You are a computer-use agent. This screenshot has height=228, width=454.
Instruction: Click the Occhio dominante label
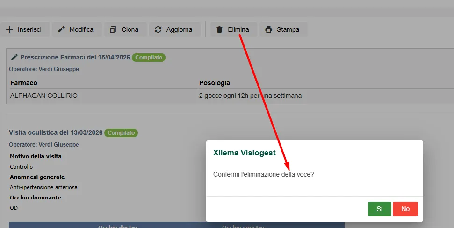[36, 198]
